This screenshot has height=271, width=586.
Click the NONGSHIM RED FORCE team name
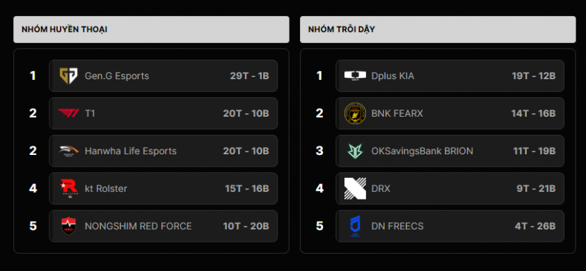tap(138, 226)
